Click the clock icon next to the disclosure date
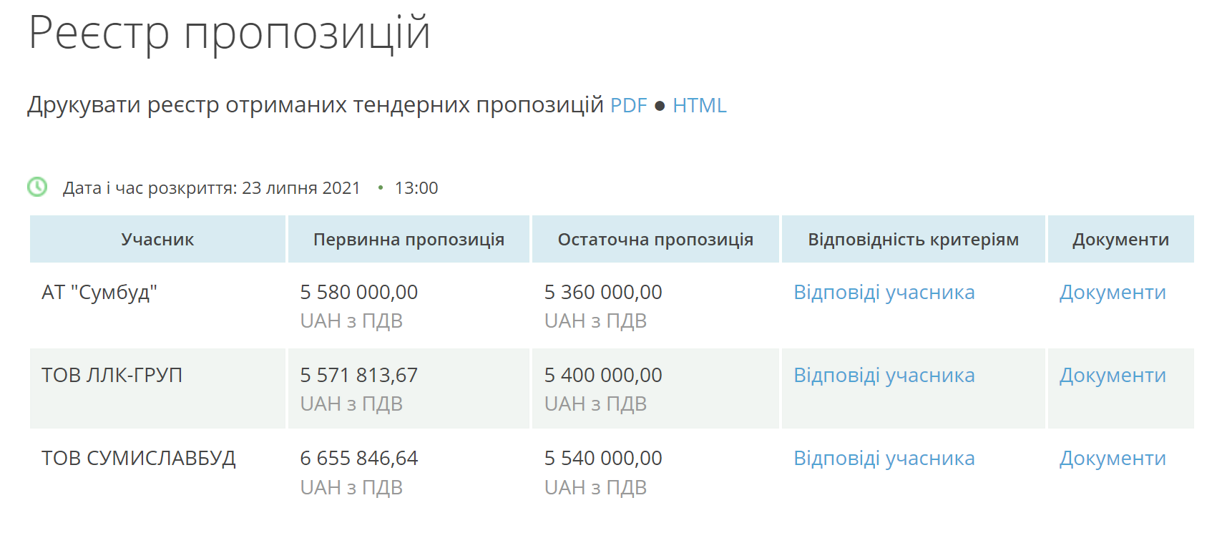This screenshot has width=1227, height=533. pos(38,187)
